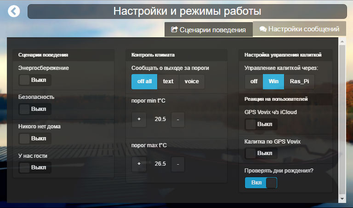Choose text for threshold notifications
The width and height of the screenshot is (353, 208).
pos(168,81)
